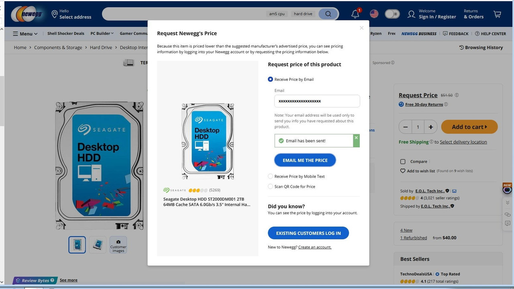Toggle the dark mode switch

pyautogui.click(x=392, y=14)
